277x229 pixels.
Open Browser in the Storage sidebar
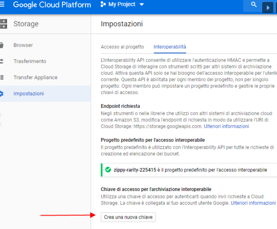23,45
